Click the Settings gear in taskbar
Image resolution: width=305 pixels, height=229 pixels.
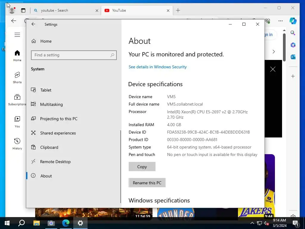point(80,223)
